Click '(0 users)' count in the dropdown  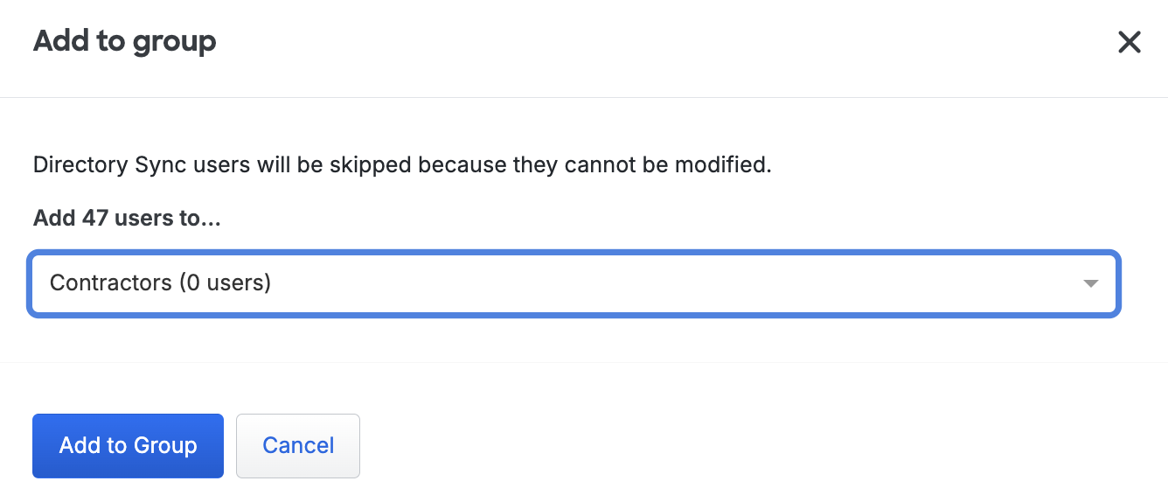pos(225,283)
